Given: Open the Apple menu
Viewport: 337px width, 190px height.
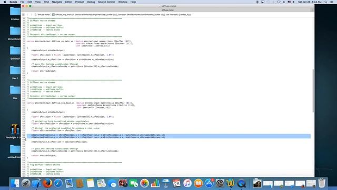Looking at the screenshot, I should pyautogui.click(x=5, y=2).
